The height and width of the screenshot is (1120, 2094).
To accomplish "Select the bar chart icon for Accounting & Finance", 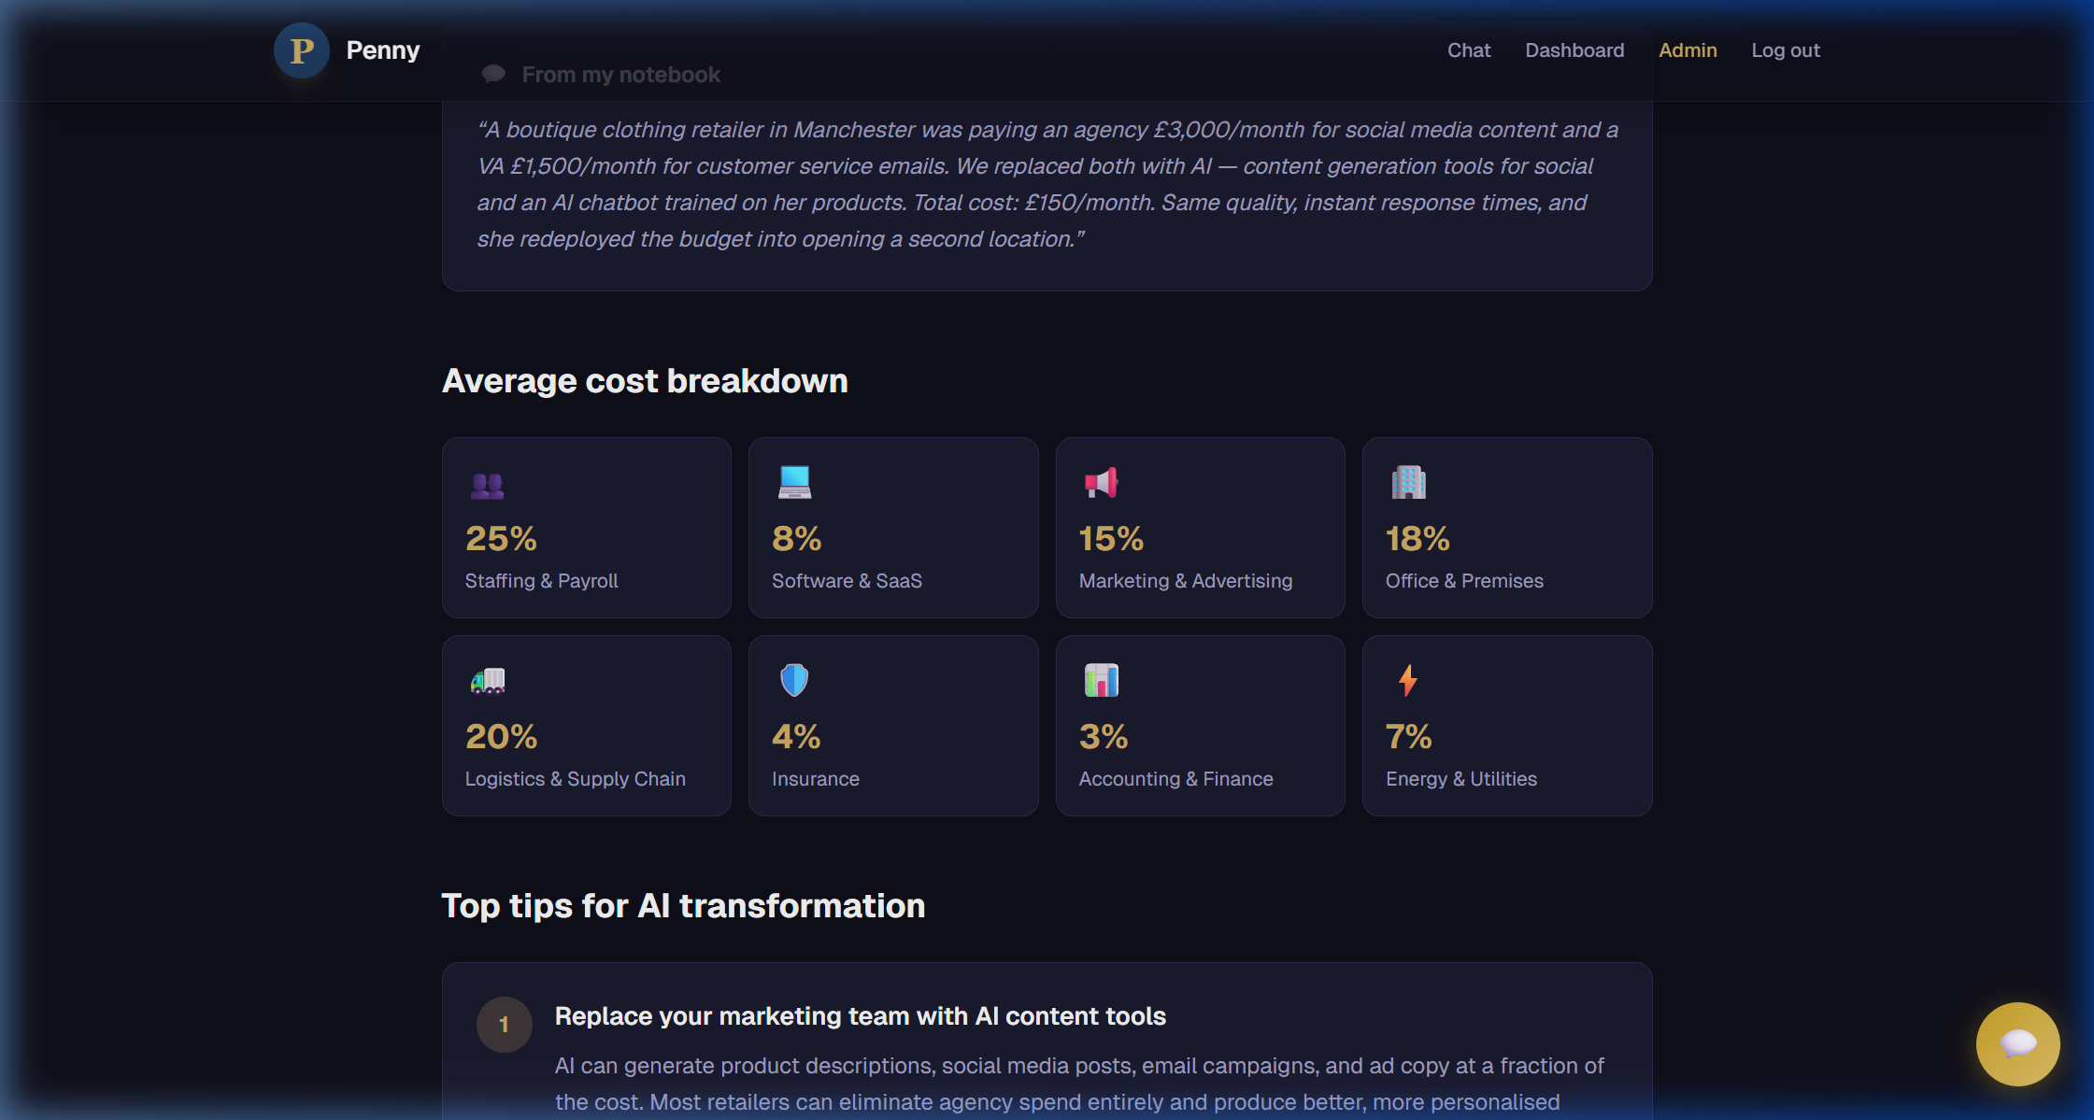I will (1103, 681).
